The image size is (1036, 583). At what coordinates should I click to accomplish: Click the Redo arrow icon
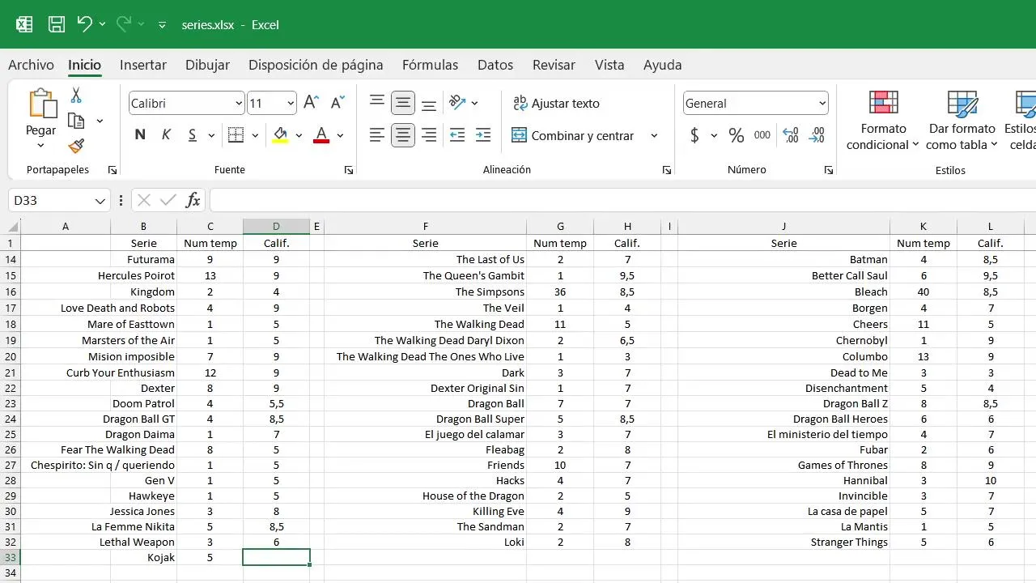tap(124, 24)
